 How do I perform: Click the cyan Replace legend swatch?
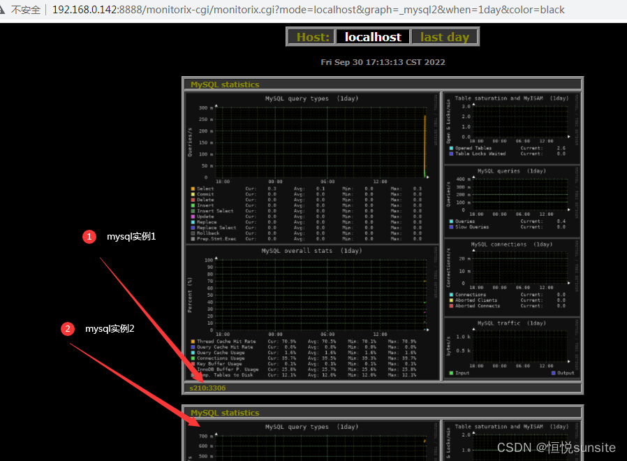click(x=193, y=222)
